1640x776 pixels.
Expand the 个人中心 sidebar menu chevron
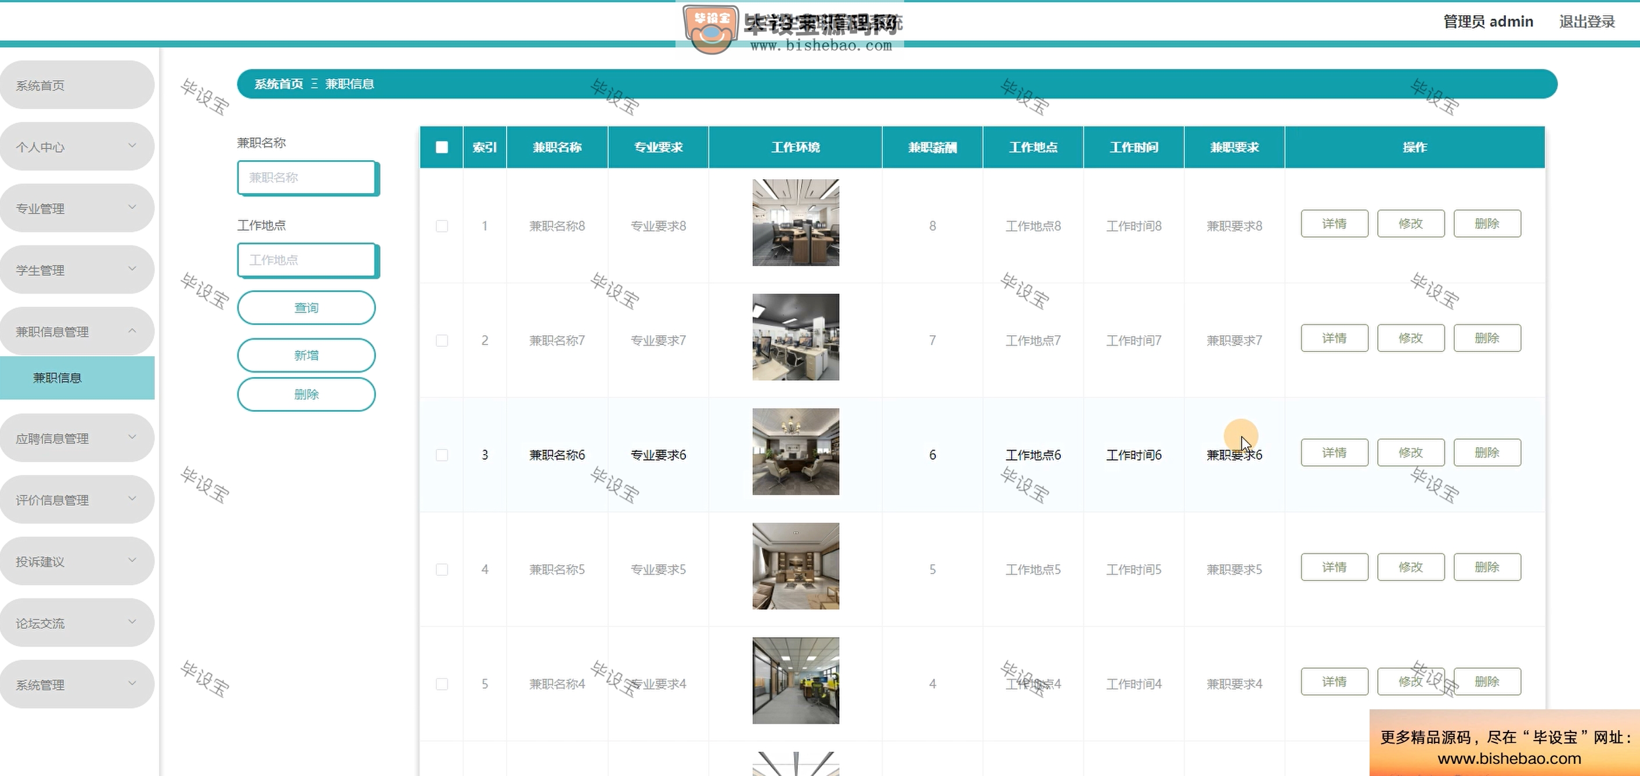pos(132,146)
